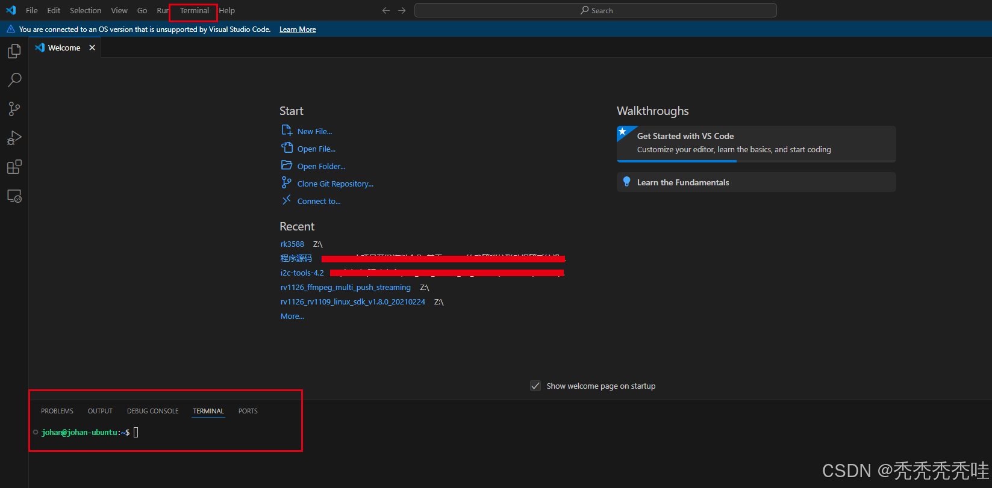Click the VS Code logo in title bar
Image resolution: width=992 pixels, height=488 pixels.
click(11, 10)
